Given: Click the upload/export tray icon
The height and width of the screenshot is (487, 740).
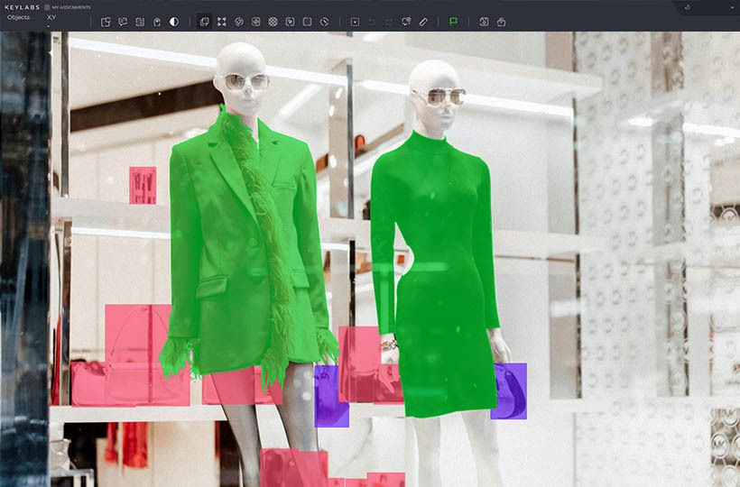Looking at the screenshot, I should click(501, 22).
